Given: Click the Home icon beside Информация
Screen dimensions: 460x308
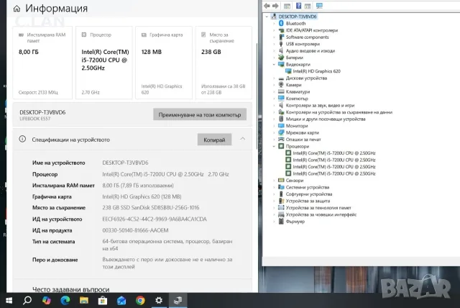Looking at the screenshot, I should coord(17,9).
